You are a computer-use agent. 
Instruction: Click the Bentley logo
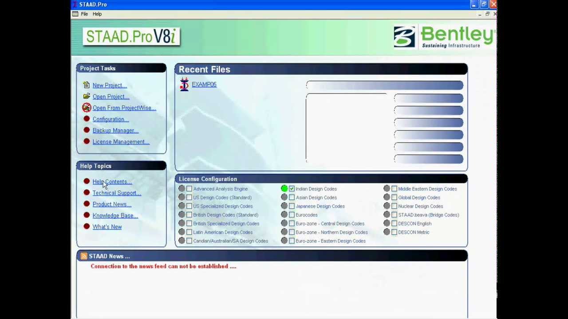pyautogui.click(x=444, y=37)
